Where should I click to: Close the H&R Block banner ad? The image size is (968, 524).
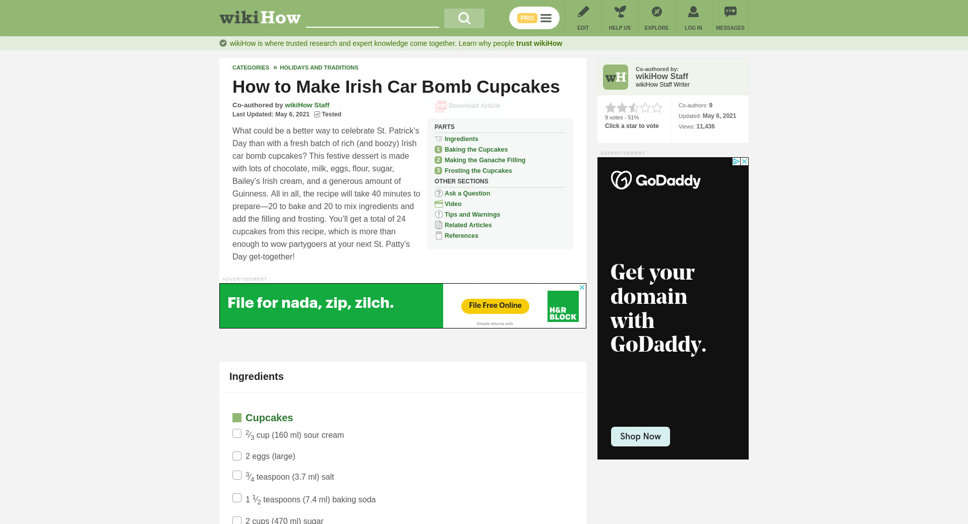(582, 287)
